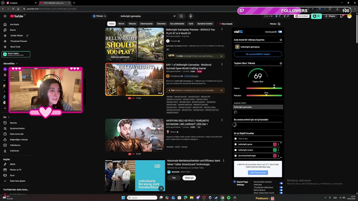Expand the Abonelikler section

(10, 64)
